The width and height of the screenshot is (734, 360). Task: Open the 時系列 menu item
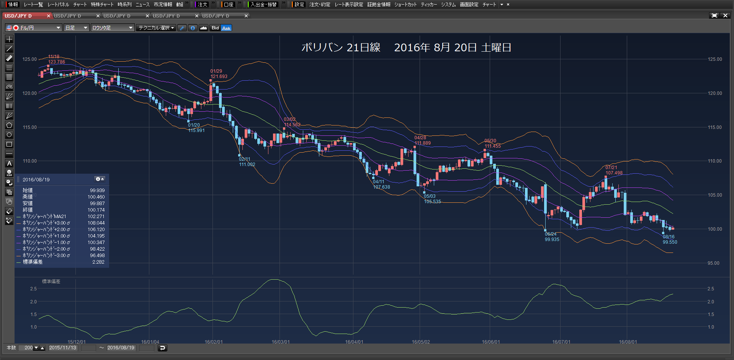pos(124,5)
